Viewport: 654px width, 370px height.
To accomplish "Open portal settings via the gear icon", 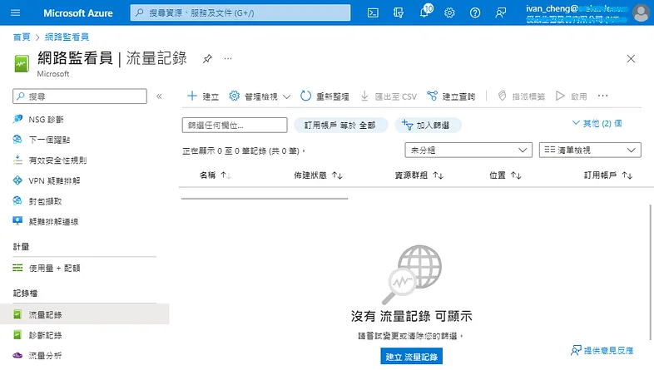I will tap(449, 13).
